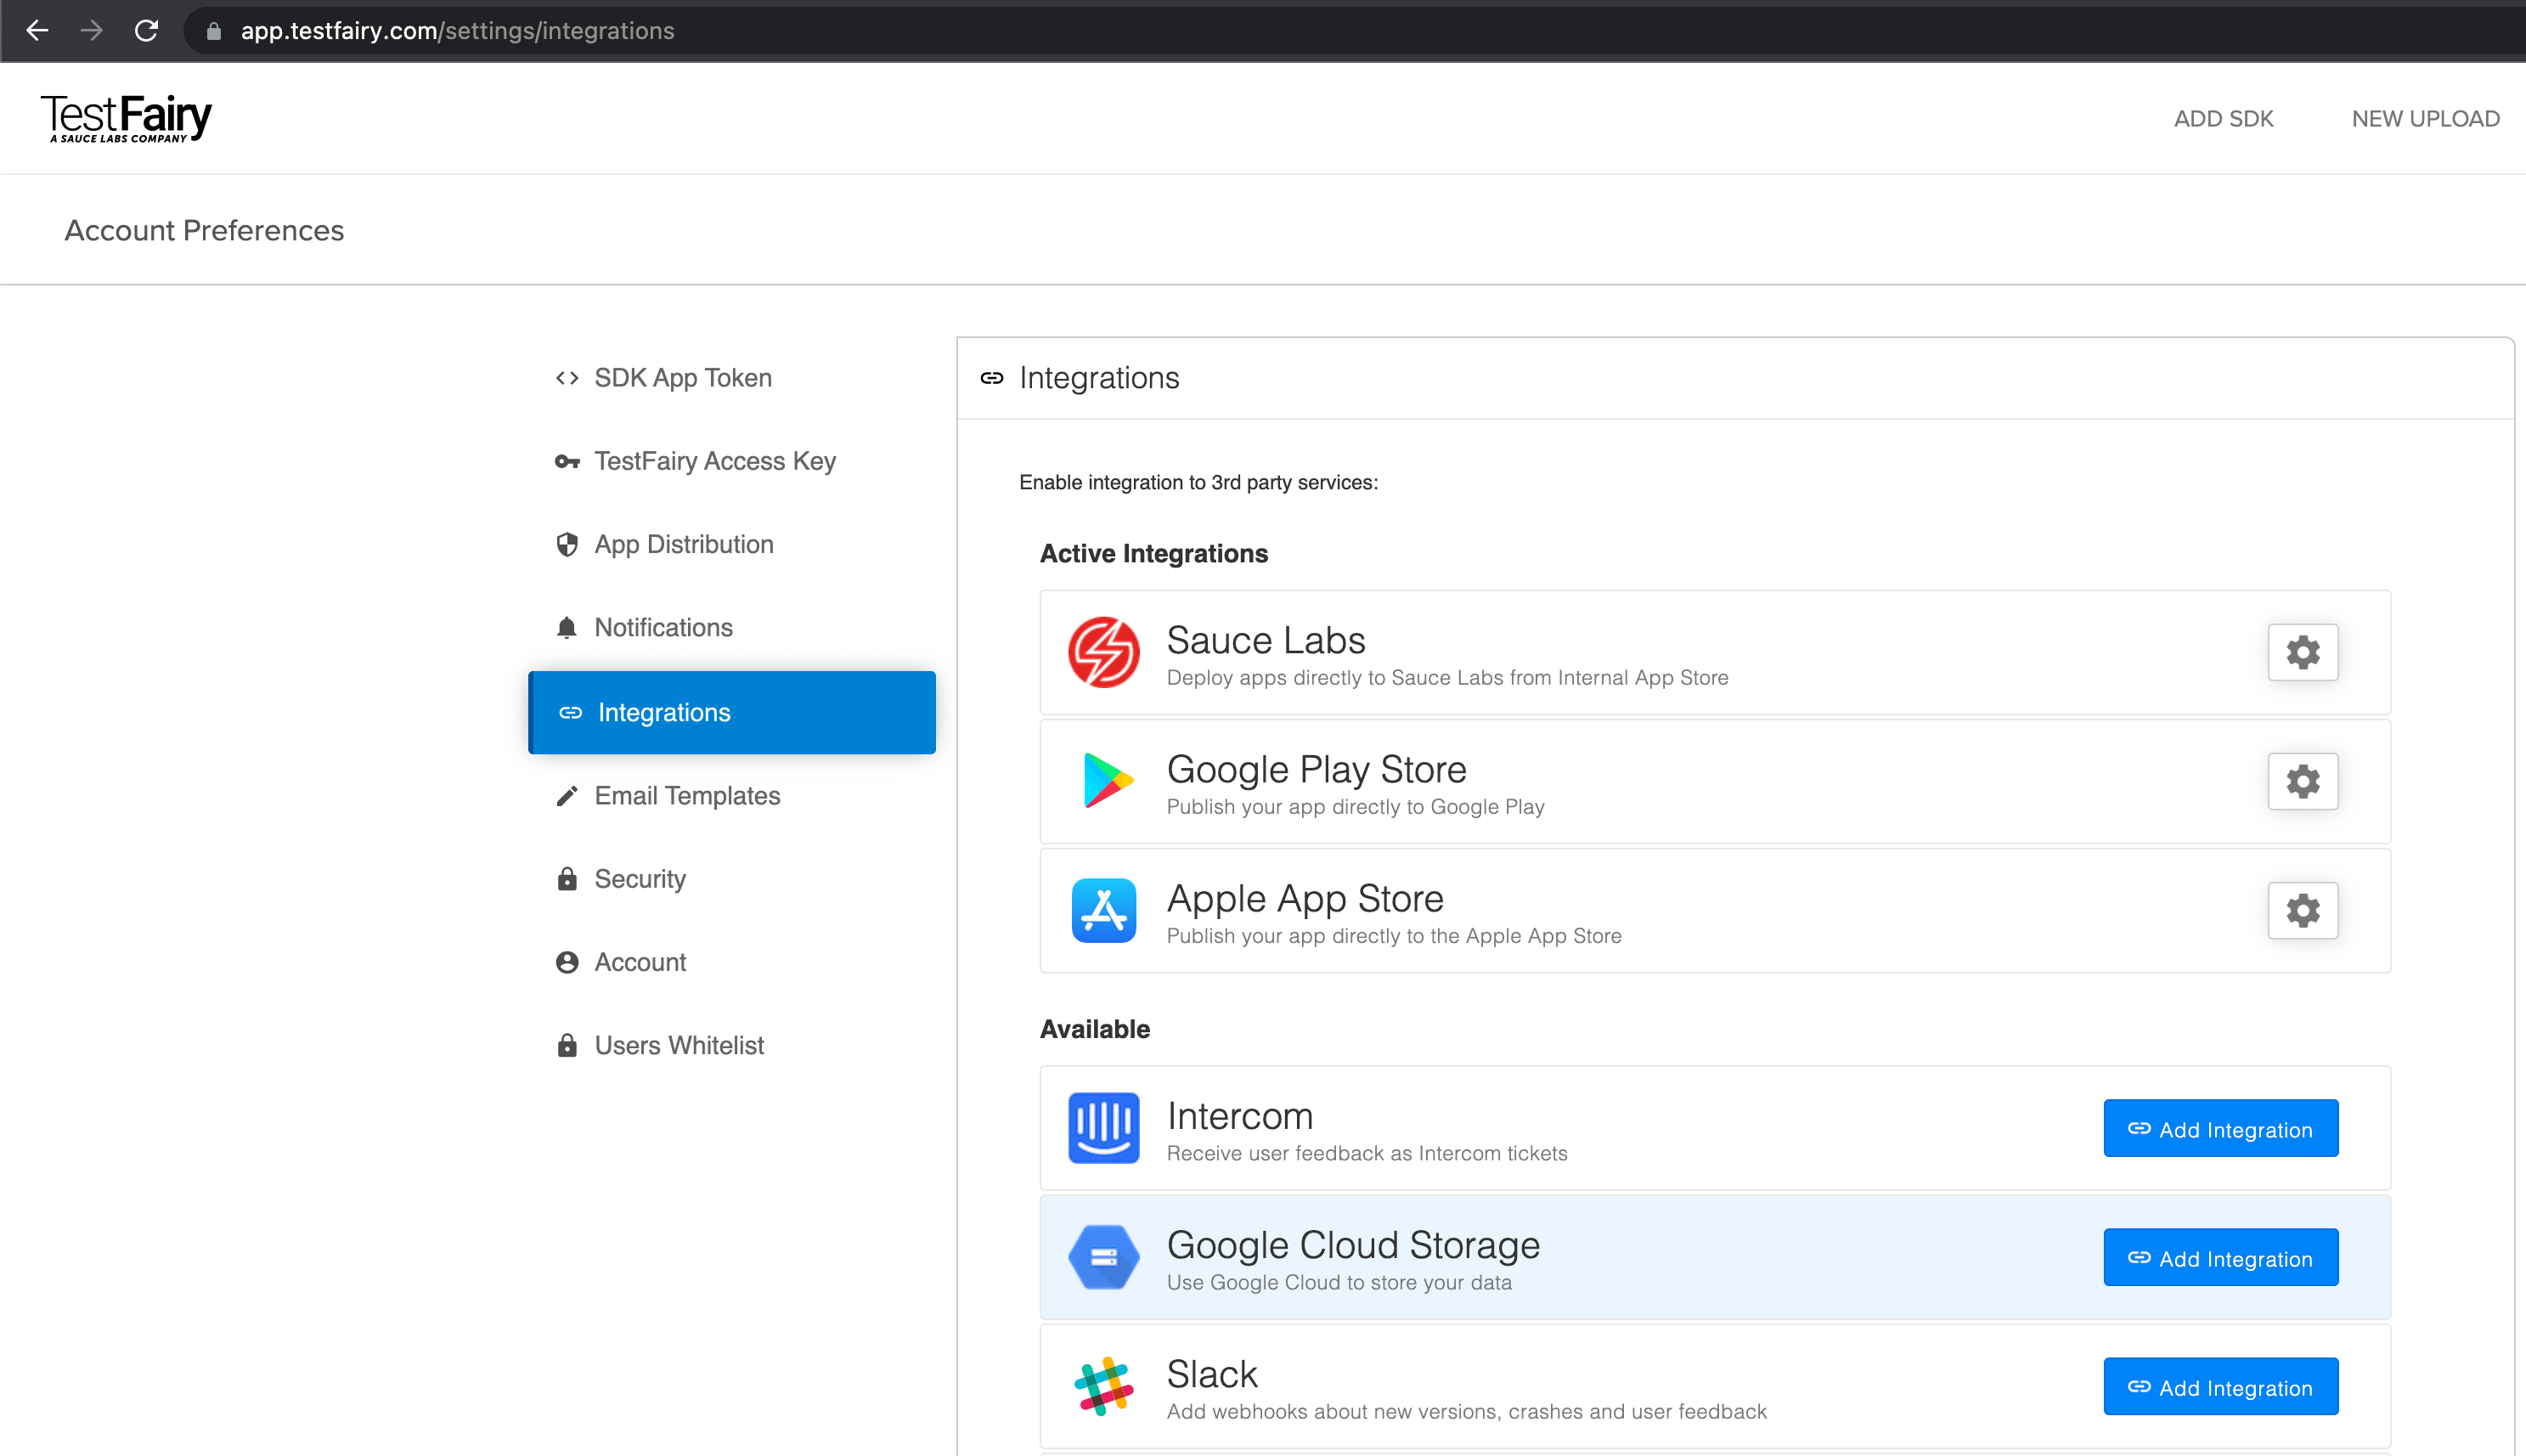Image resolution: width=2526 pixels, height=1456 pixels.
Task: Click the Google Play Store icon
Action: click(x=1103, y=781)
